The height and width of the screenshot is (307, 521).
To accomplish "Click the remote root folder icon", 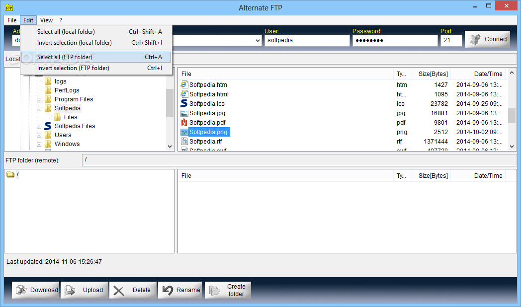I will tap(10, 174).
